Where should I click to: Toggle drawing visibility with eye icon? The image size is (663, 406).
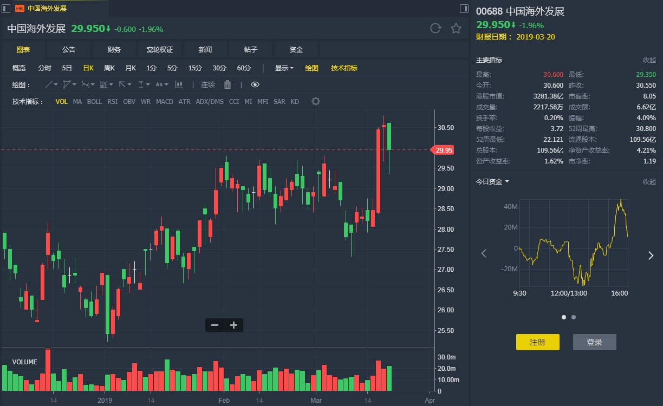tap(255, 84)
